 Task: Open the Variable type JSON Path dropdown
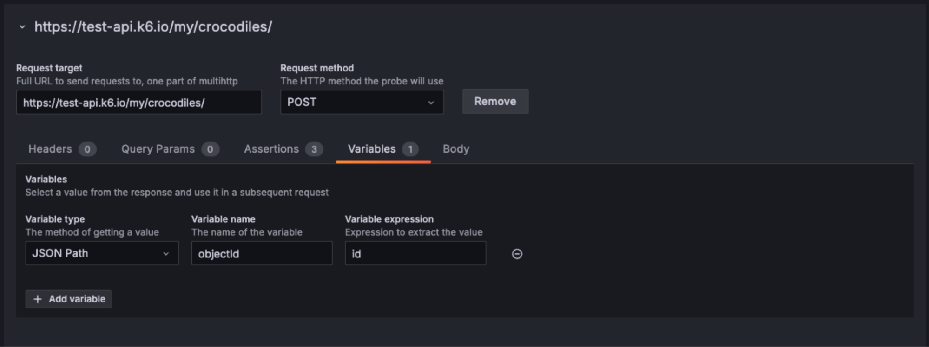click(102, 253)
